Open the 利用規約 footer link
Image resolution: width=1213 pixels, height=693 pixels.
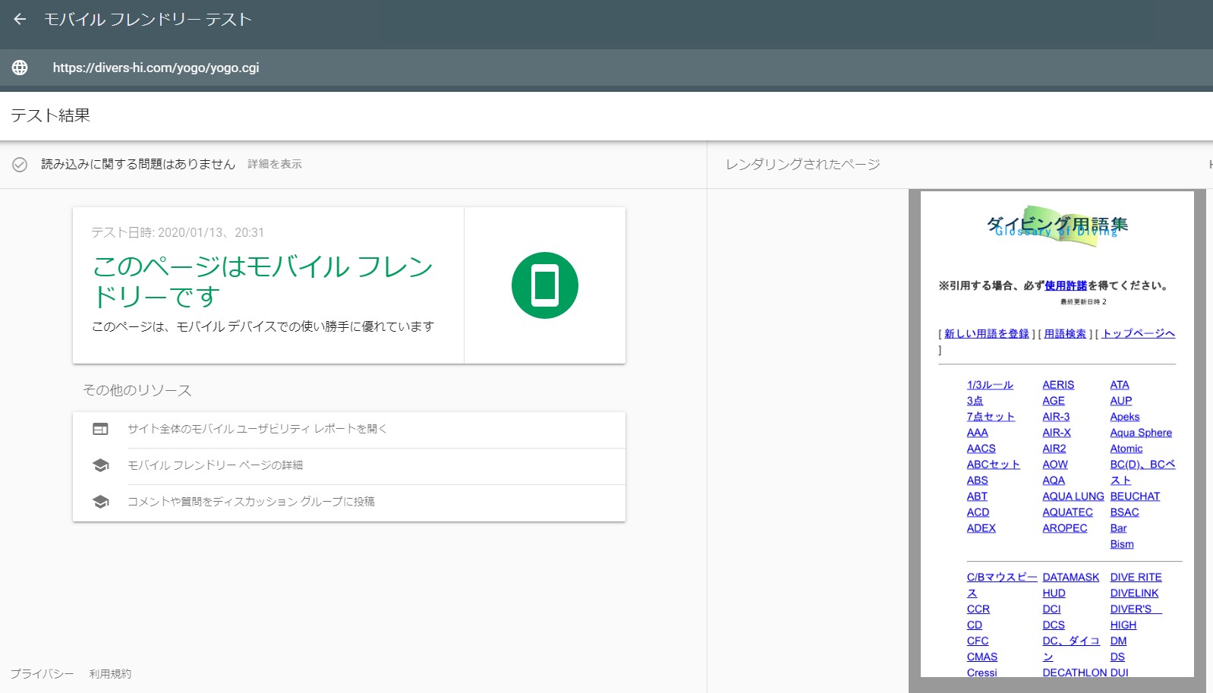pos(110,673)
